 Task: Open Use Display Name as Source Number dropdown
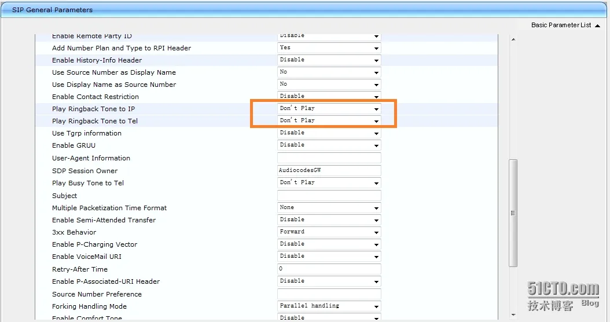(329, 84)
